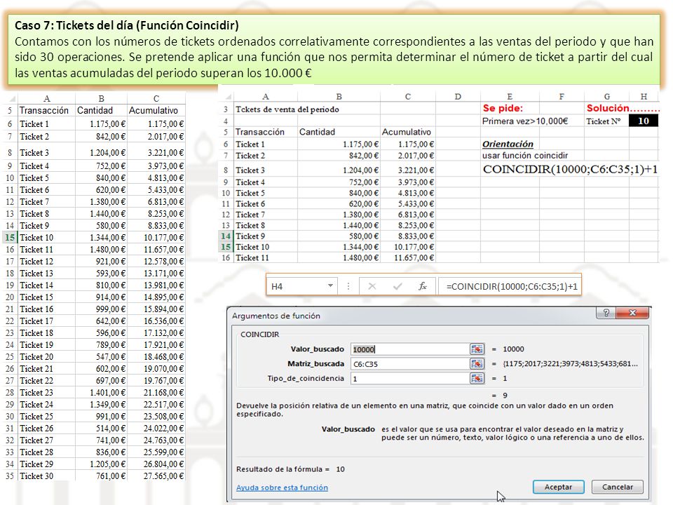Close the Argumentos de función dialog

click(x=632, y=313)
